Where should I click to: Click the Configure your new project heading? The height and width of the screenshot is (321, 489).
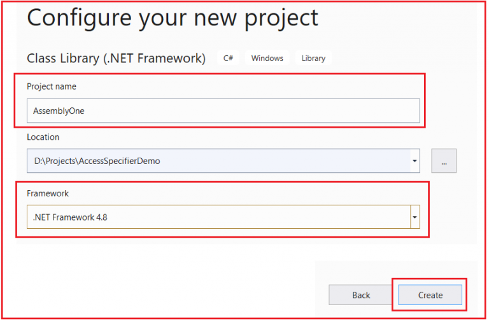pyautogui.click(x=173, y=18)
